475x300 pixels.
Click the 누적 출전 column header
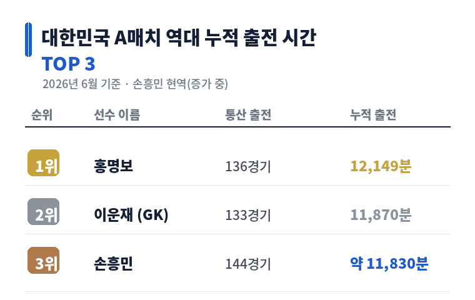[x=373, y=115]
